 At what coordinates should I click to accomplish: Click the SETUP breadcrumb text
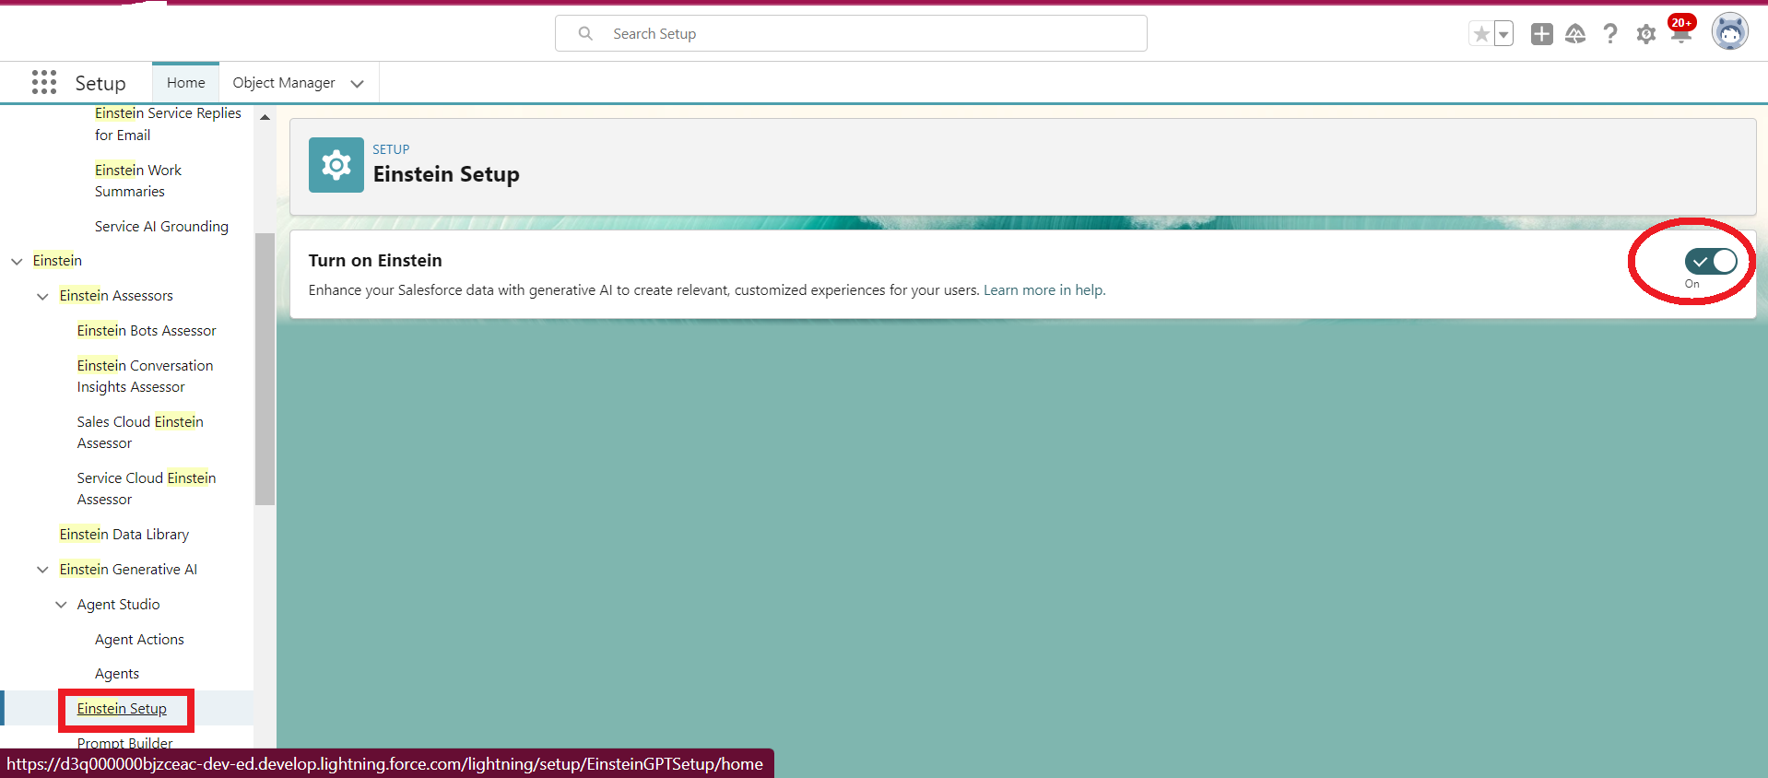(391, 149)
